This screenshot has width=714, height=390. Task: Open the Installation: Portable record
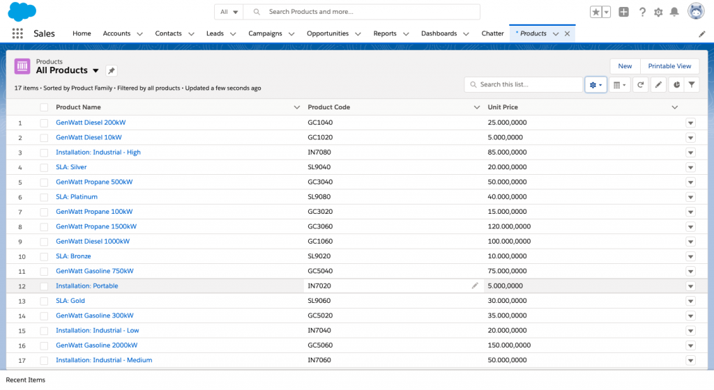coord(87,286)
